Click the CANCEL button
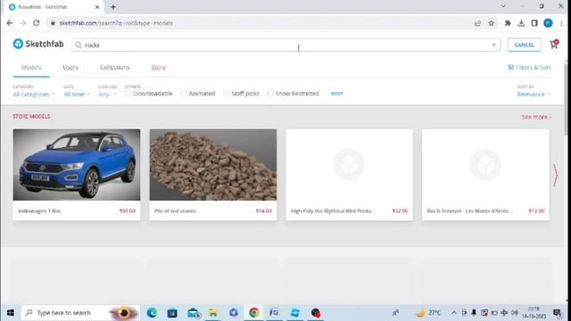571x321 pixels. click(x=524, y=45)
